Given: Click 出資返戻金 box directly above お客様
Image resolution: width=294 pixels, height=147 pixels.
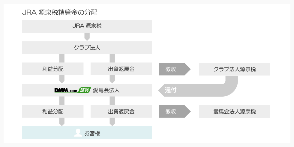Looking at the screenshot, I should pyautogui.click(x=121, y=112).
